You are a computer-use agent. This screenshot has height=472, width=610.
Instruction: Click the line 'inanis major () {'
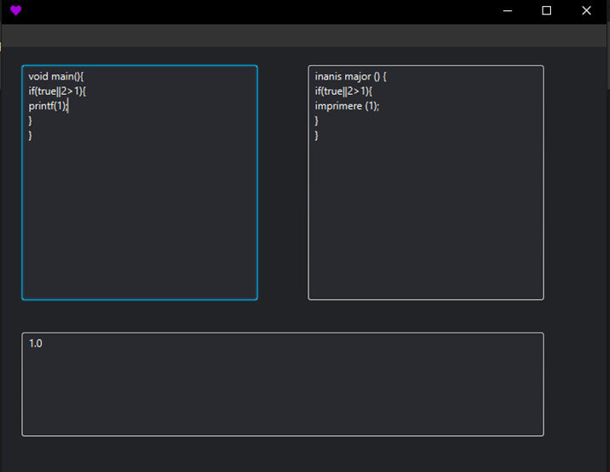350,76
